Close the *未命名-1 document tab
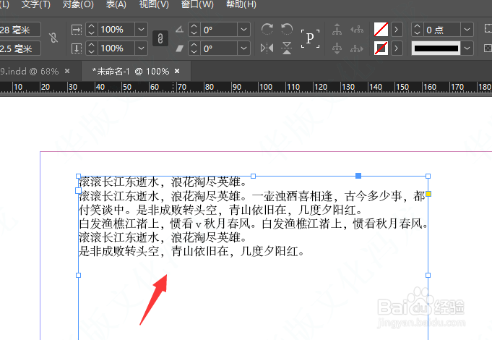Image resolution: width=492 pixels, height=340 pixels. click(177, 72)
